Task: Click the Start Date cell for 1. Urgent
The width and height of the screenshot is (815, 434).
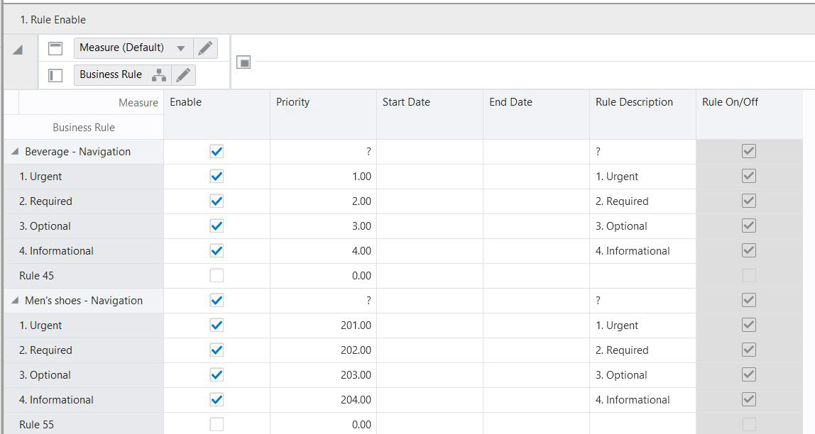Action: [x=428, y=176]
